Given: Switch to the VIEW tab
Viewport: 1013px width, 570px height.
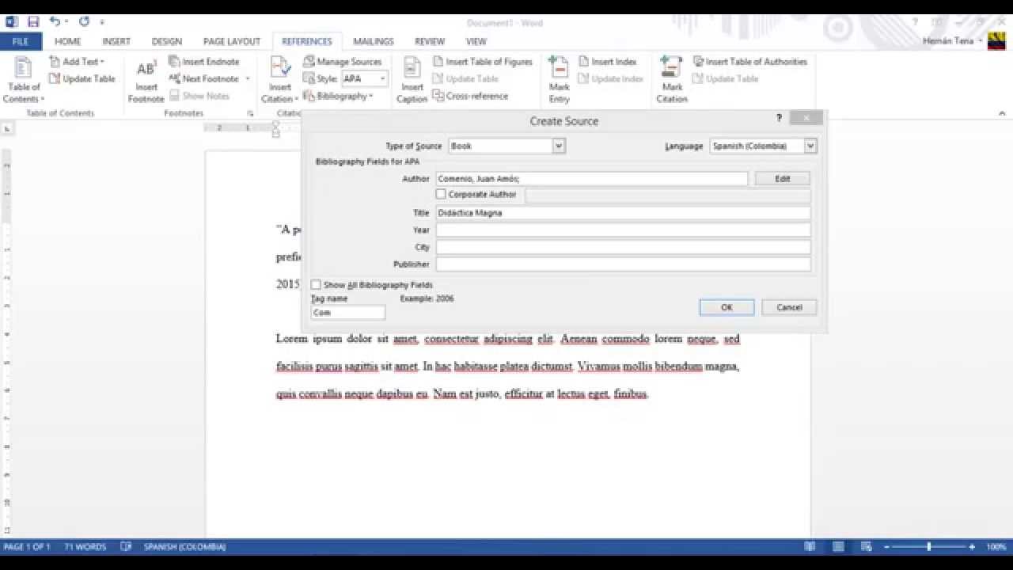Looking at the screenshot, I should coord(476,41).
